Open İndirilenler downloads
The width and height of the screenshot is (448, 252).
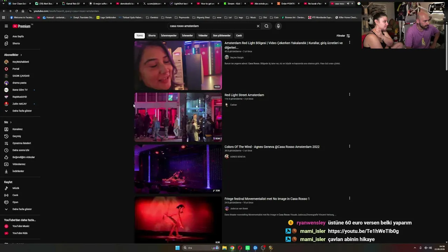[x=18, y=171]
